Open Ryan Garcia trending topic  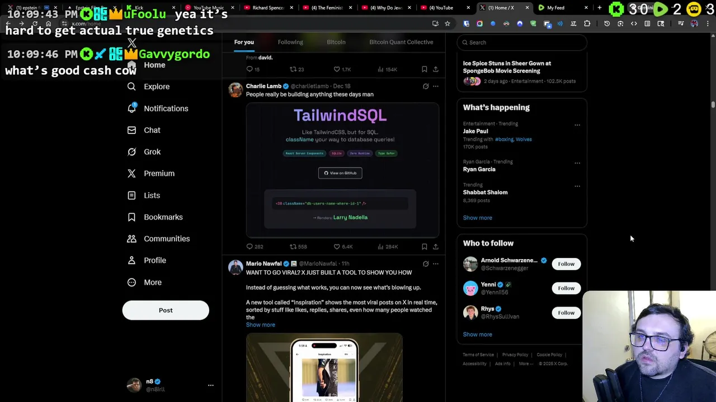(479, 169)
